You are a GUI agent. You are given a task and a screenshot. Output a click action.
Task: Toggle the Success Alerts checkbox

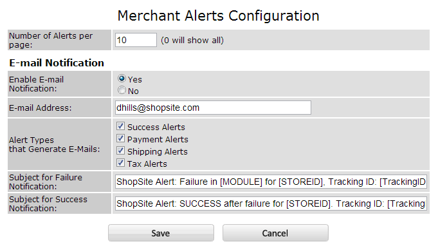tap(120, 126)
